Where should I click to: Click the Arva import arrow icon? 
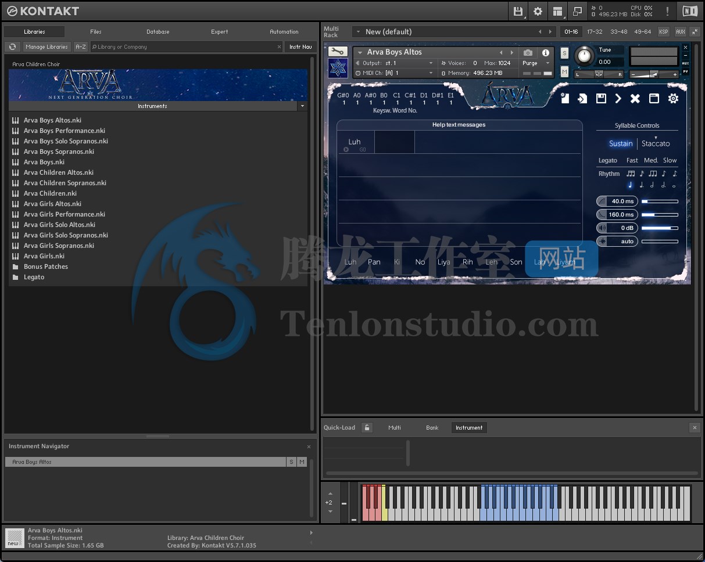click(x=582, y=99)
